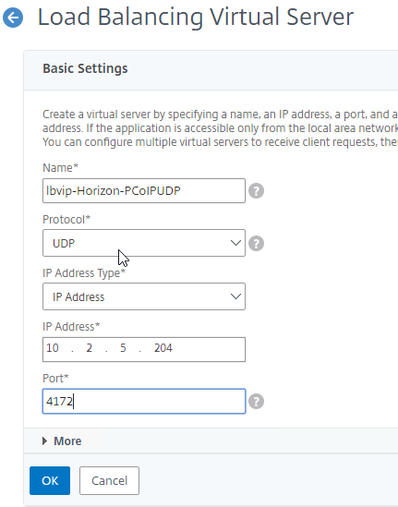Click the More disclosure triangle
The height and width of the screenshot is (507, 398).
[x=44, y=441]
